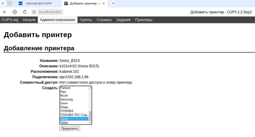Image resolution: width=255 pixels, height=137 pixels.
Task: Select TOSHIBA TEC Corp. in the list
Action: coord(74,115)
